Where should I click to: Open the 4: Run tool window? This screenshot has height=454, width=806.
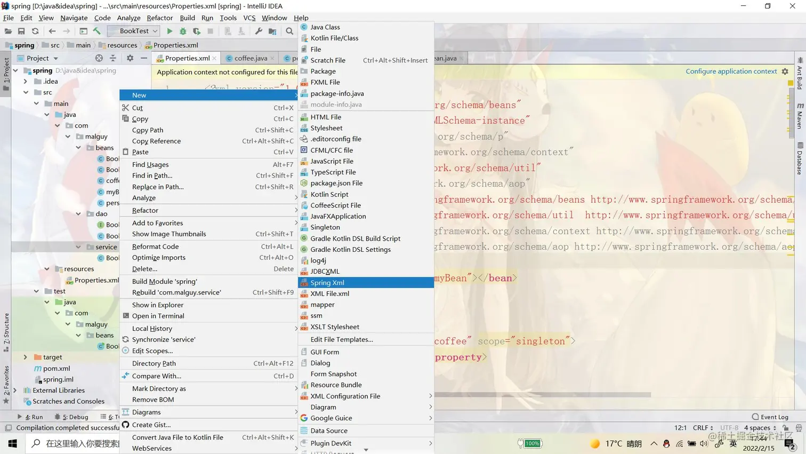point(30,417)
